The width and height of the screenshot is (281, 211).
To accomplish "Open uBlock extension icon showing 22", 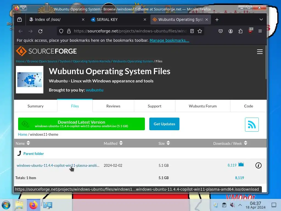I will point(251,31).
